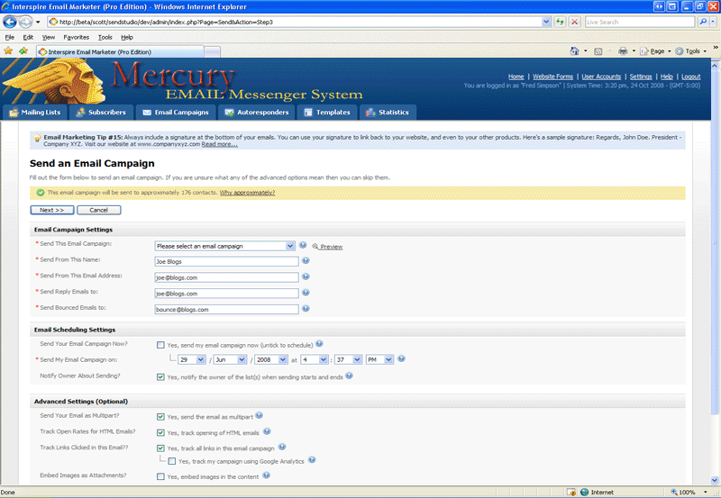The image size is (721, 498).
Task: Enable 'track my campaign using Google Analytics'
Action: click(172, 461)
